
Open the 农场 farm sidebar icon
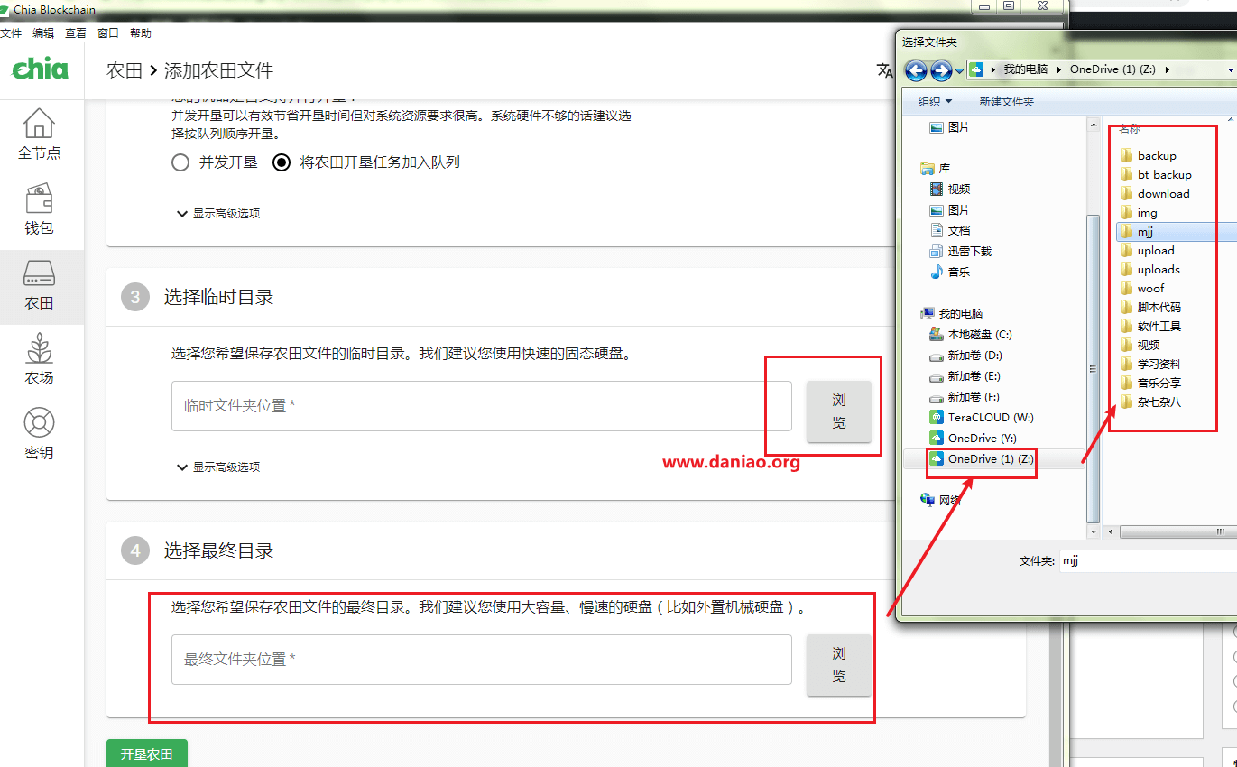[40, 359]
